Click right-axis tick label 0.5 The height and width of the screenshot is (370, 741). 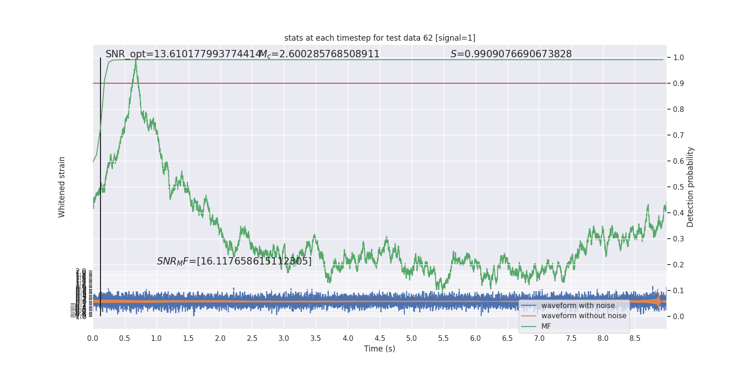678,187
